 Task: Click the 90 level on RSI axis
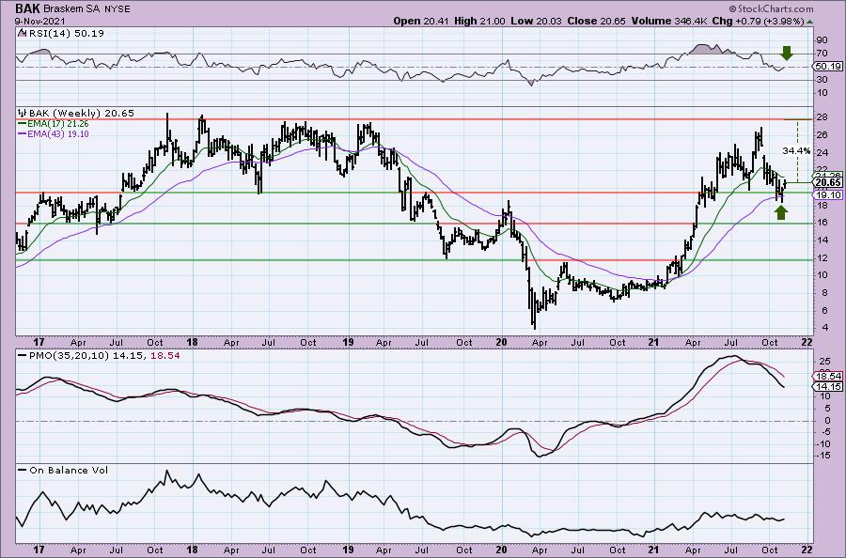[x=822, y=40]
